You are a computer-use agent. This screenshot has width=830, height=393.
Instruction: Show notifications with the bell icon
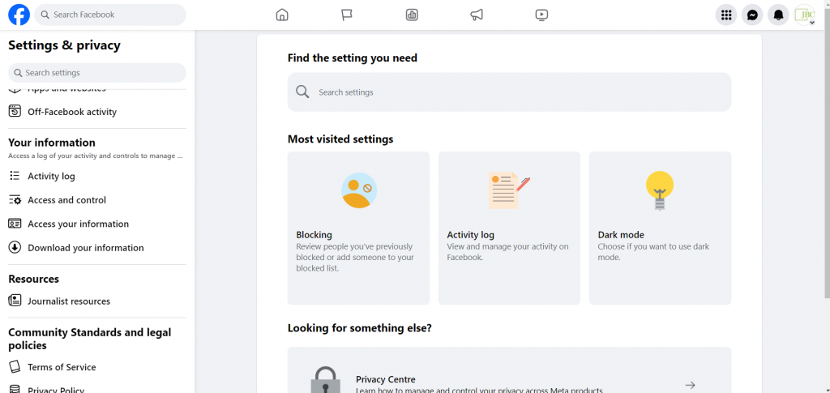coord(778,15)
